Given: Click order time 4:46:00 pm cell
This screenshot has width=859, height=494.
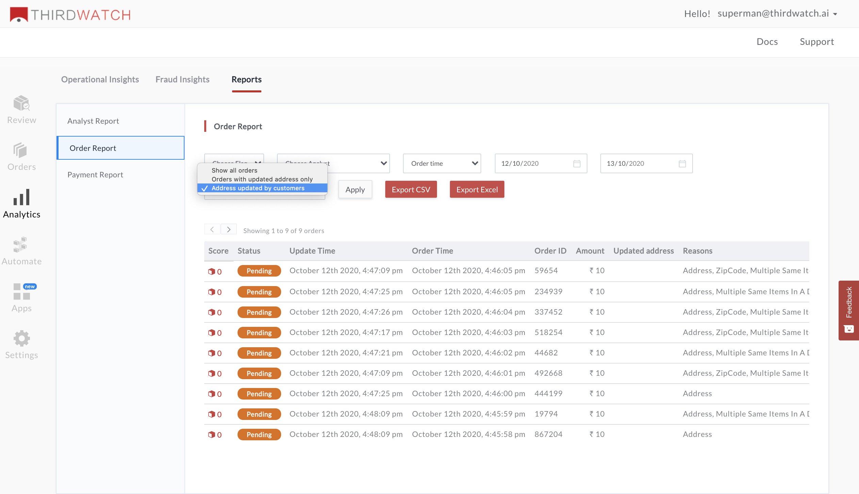Looking at the screenshot, I should [468, 393].
